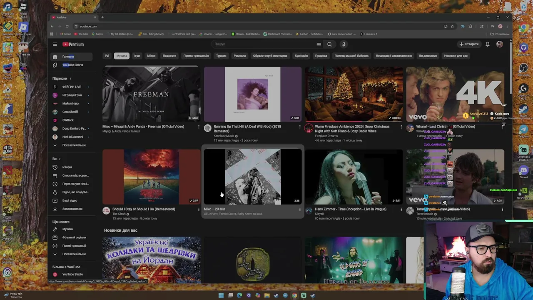Image resolution: width=533 pixels, height=300 pixels.
Task: Open the notifications bell
Action: [x=487, y=44]
